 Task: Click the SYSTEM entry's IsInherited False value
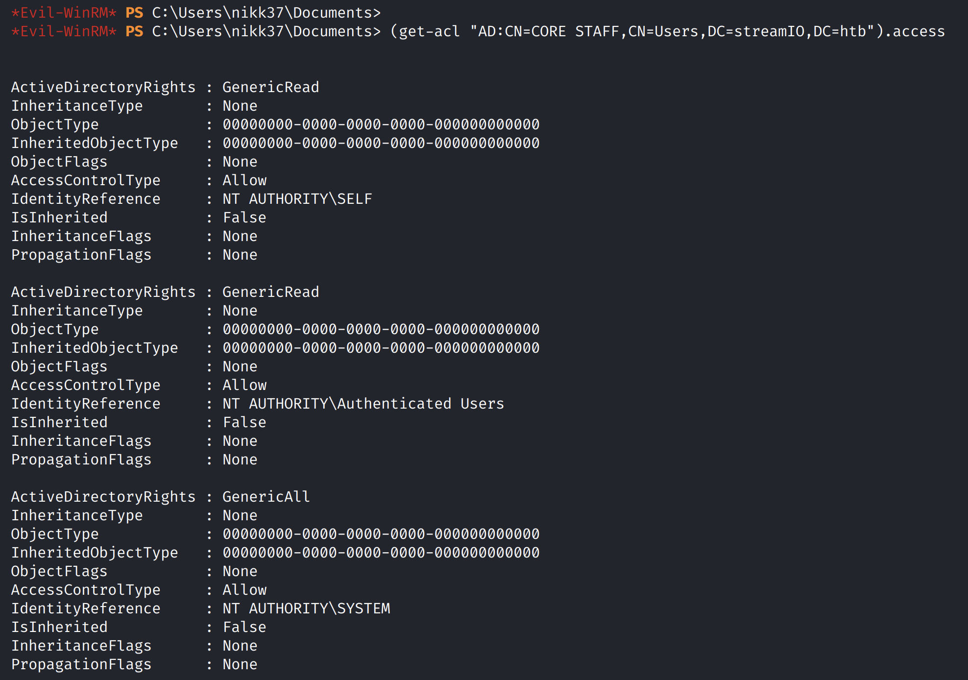click(244, 627)
